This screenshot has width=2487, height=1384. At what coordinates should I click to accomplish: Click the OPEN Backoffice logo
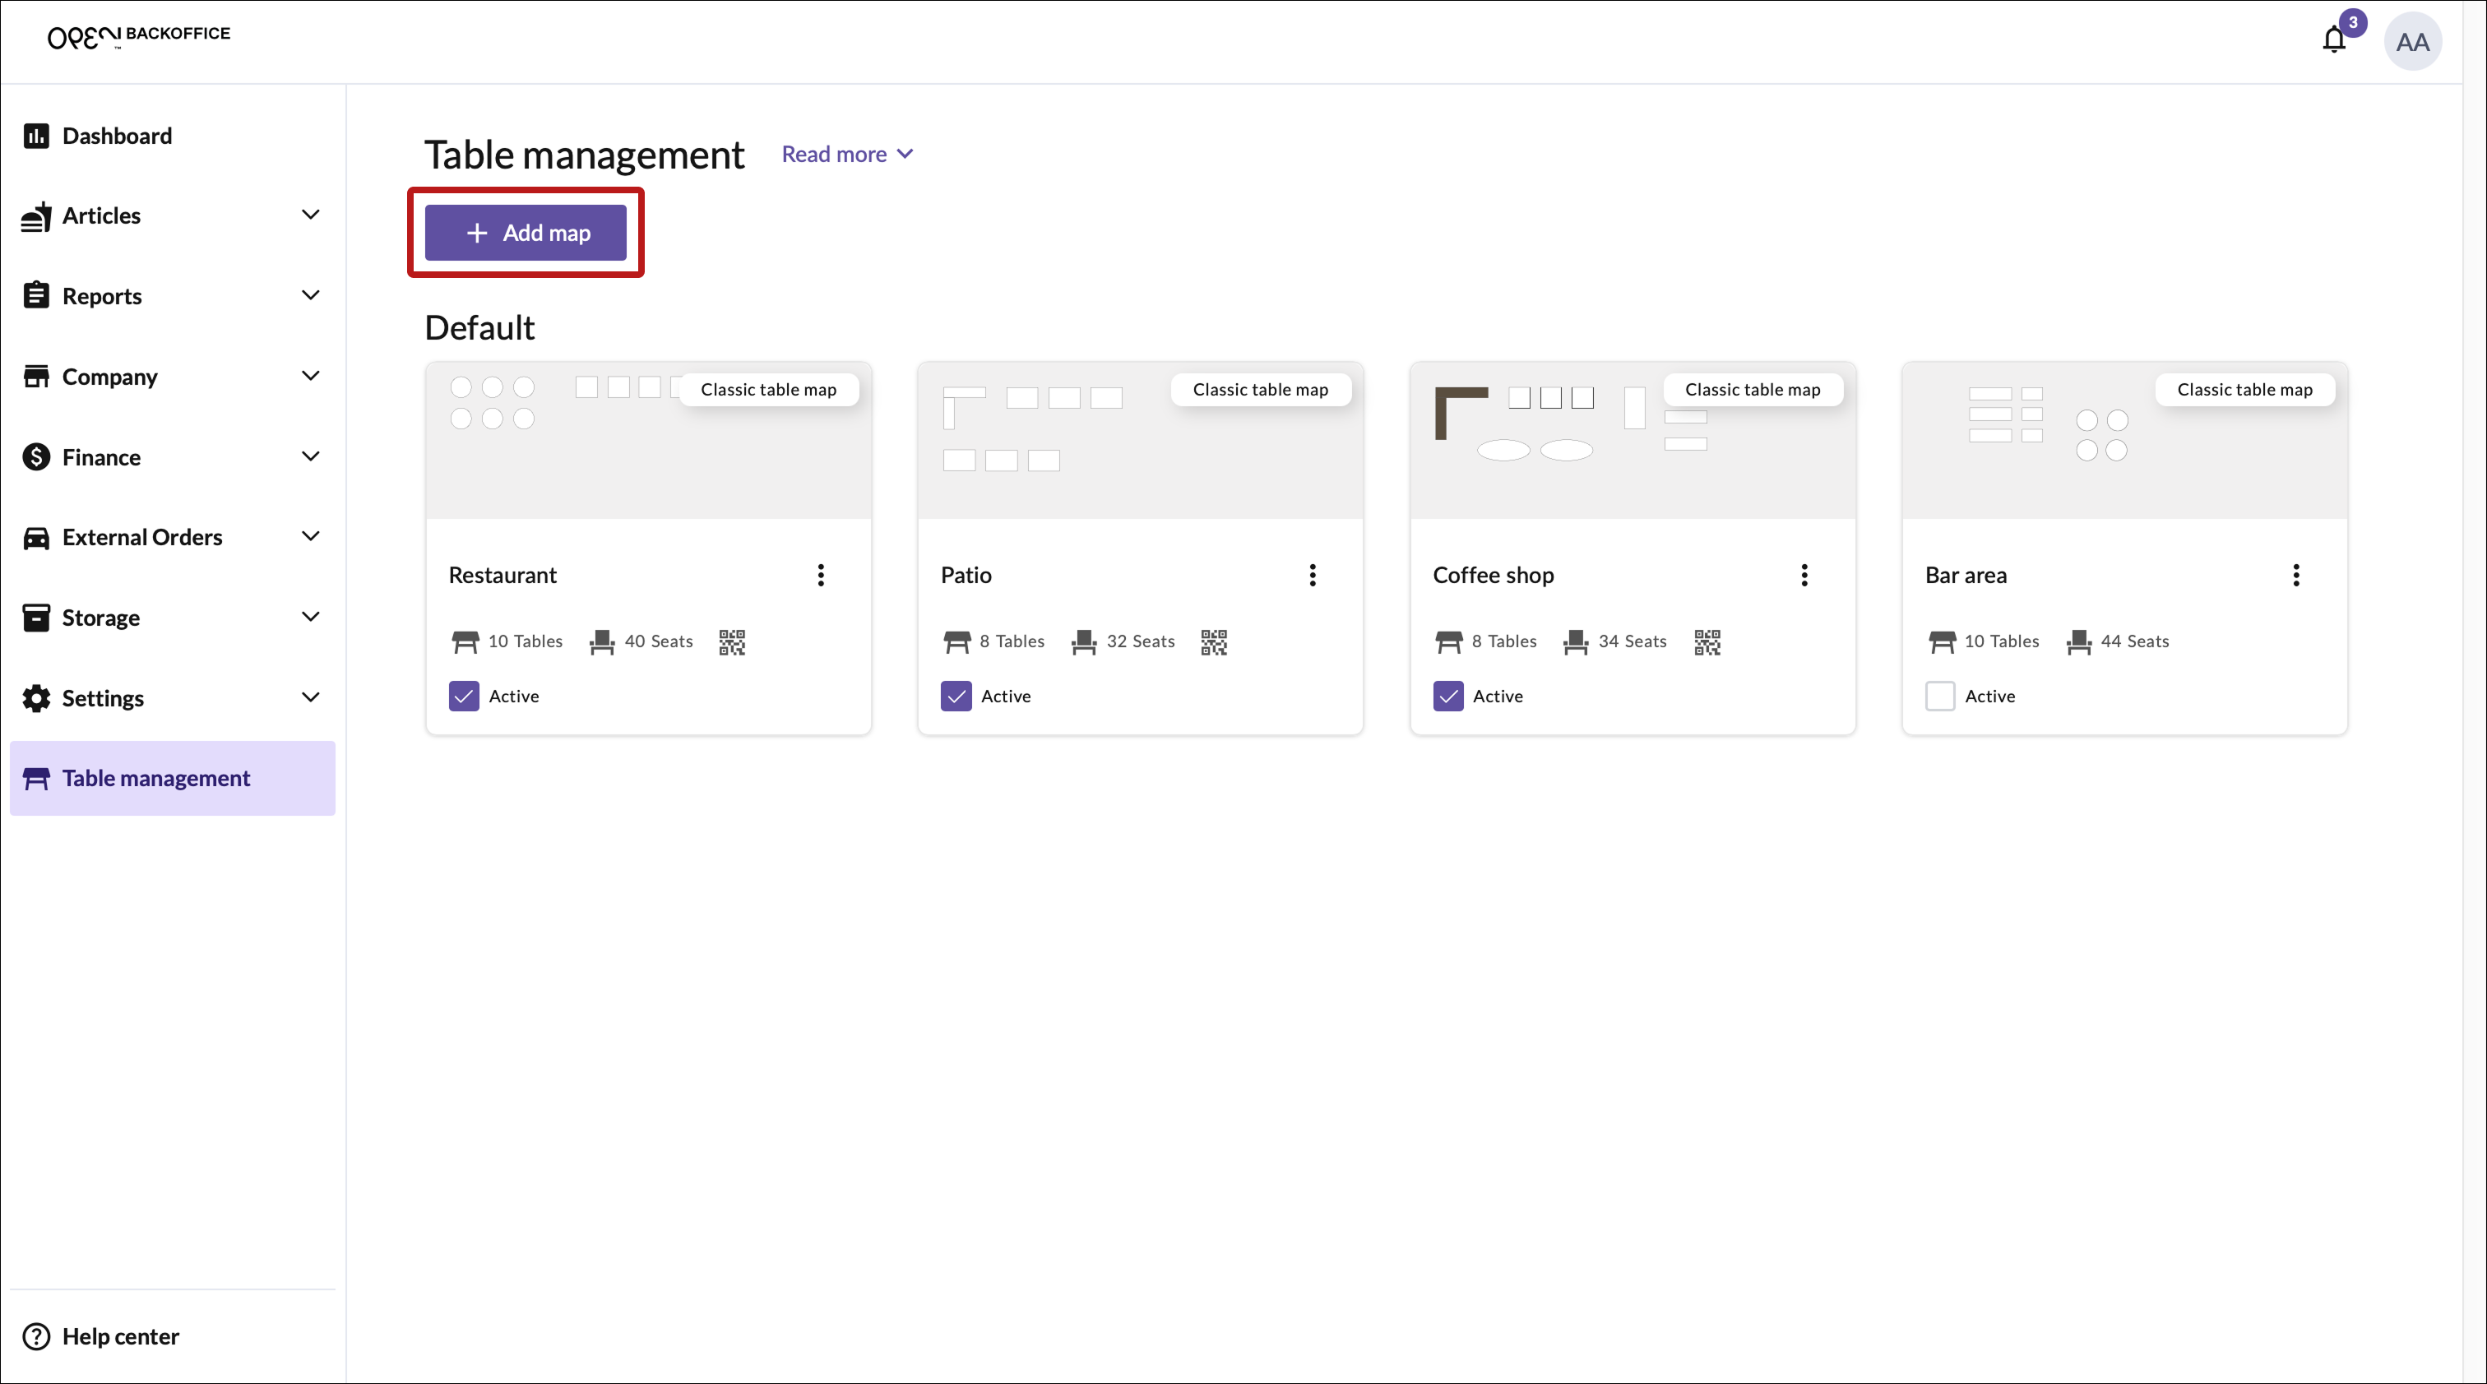[x=139, y=35]
